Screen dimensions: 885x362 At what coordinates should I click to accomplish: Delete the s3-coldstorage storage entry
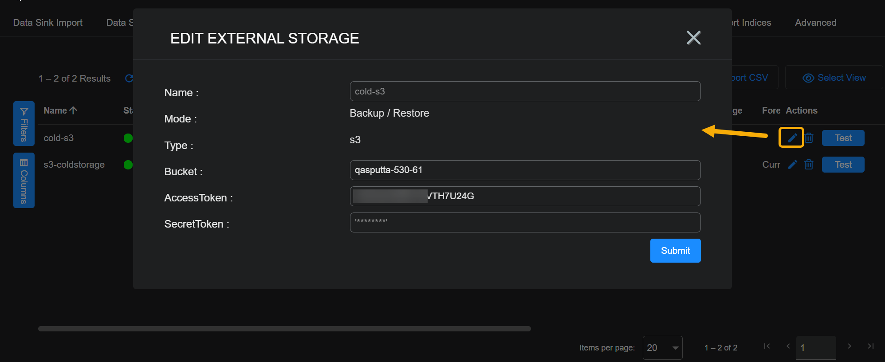pos(809,165)
